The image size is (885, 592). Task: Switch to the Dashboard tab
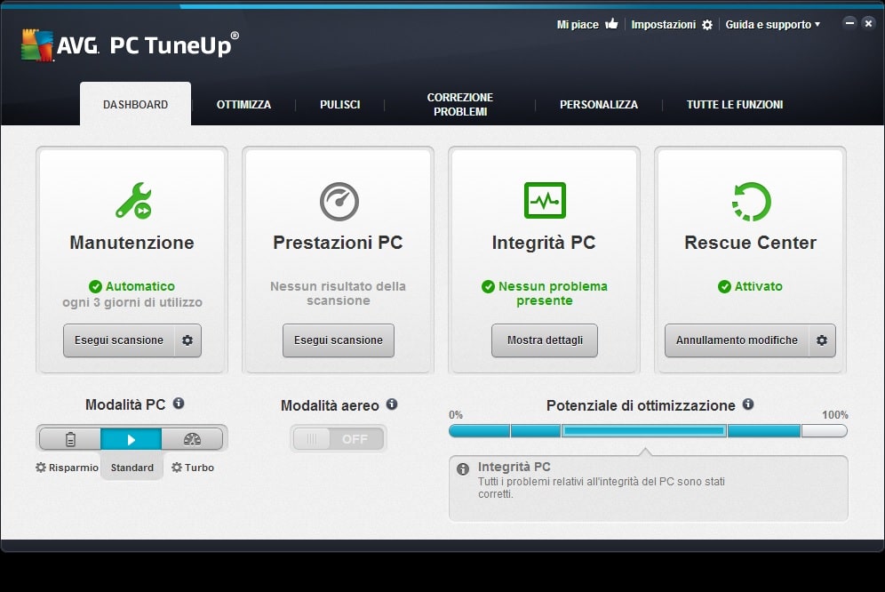click(135, 105)
